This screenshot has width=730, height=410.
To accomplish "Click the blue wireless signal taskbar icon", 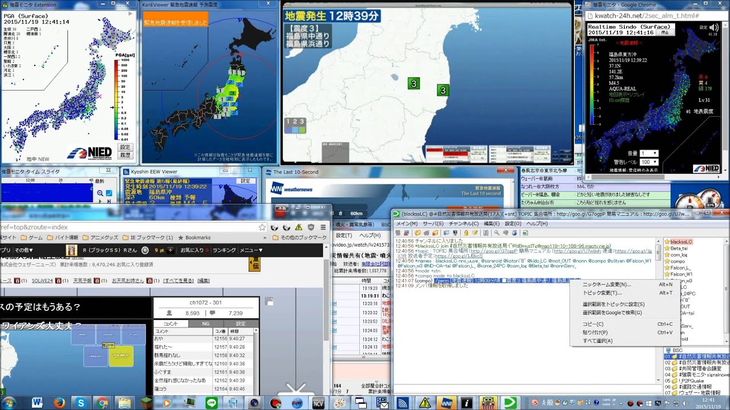I will pyautogui.click(x=403, y=403).
